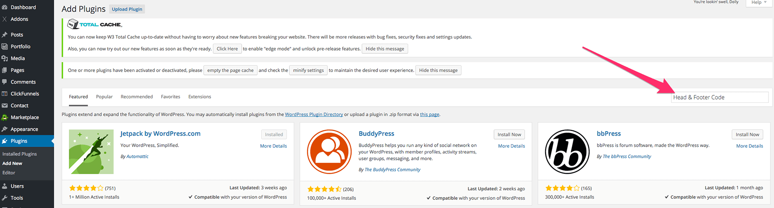
Task: Click the Media icon in sidebar
Action: tap(5, 58)
